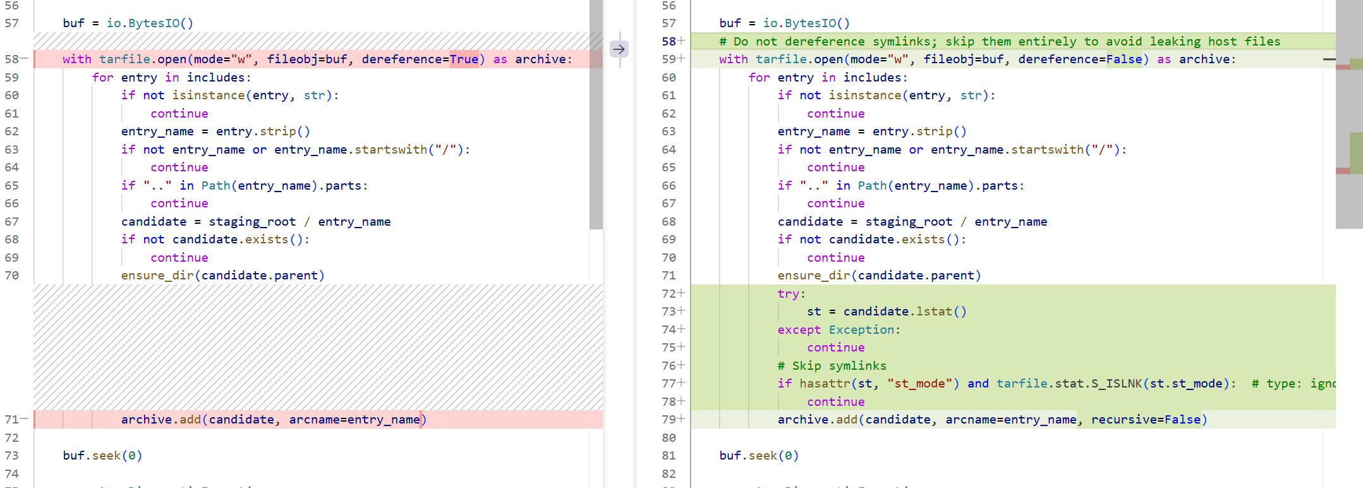This screenshot has height=488, width=1363.
Task: Click 'buf.seek(0)' in the right pane
Action: [x=759, y=456]
